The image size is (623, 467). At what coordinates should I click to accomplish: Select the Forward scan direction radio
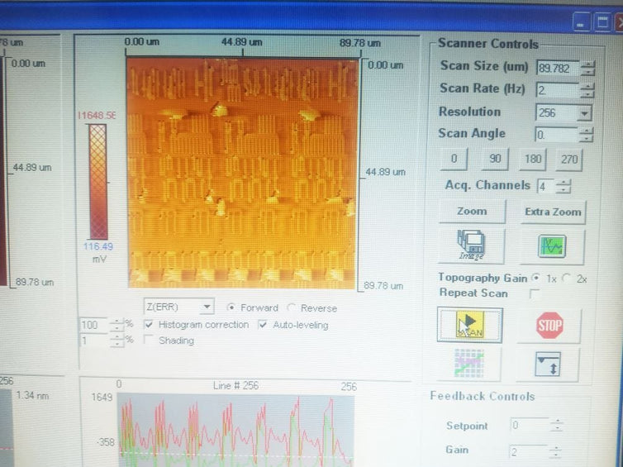(231, 307)
